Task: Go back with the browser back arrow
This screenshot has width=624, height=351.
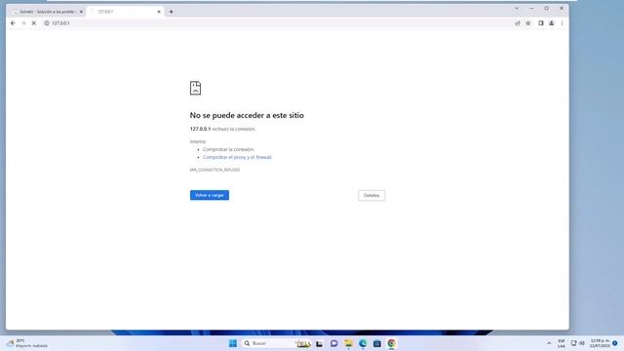Action: click(13, 23)
